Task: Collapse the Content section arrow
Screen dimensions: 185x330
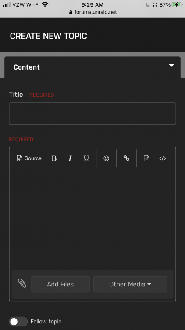Action: (x=171, y=66)
